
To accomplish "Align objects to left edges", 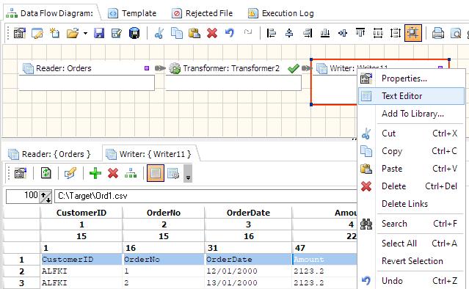I will click(x=272, y=33).
